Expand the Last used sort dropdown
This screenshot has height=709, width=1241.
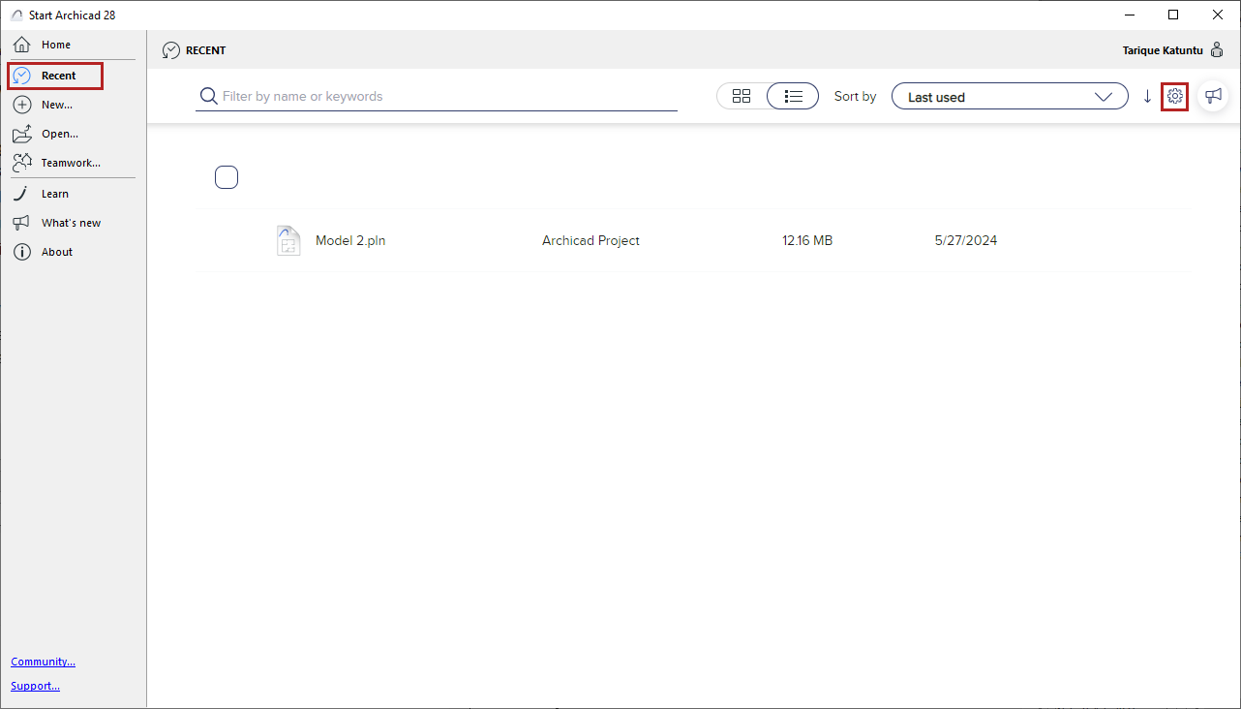(1010, 97)
